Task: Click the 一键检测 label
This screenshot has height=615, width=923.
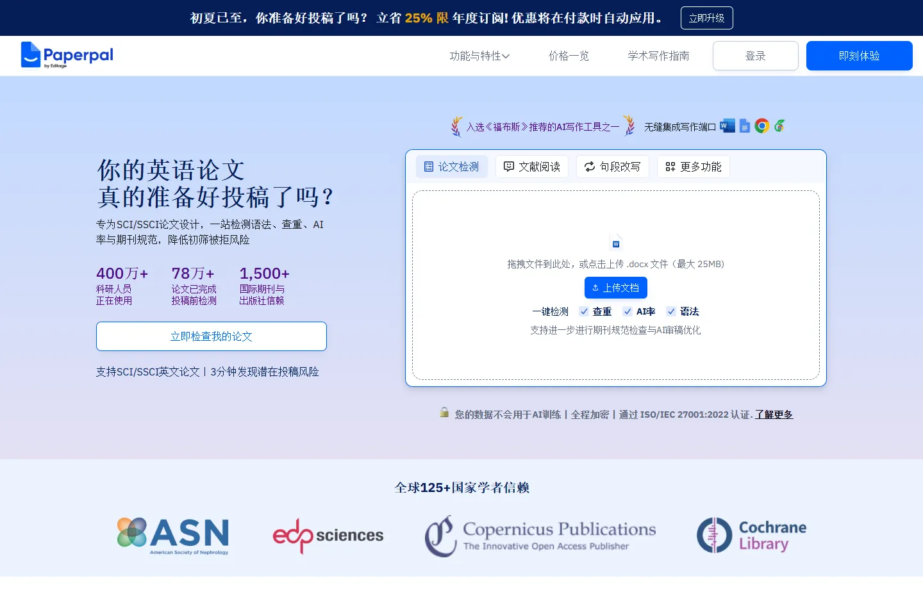Action: tap(550, 311)
